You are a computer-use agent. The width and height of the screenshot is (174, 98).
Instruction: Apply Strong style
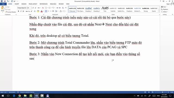pos(146,9)
